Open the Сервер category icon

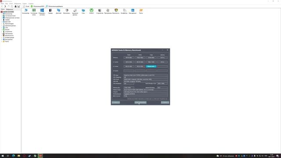pyautogui.click(x=50, y=11)
